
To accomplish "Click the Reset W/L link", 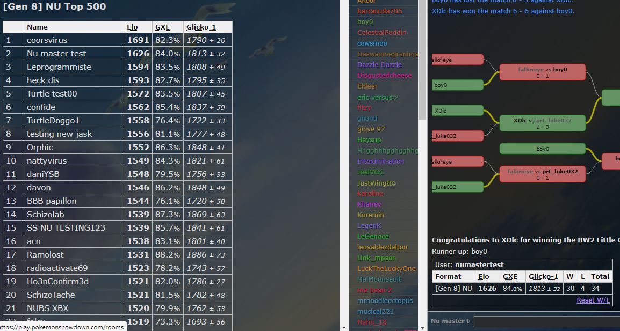I will click(593, 300).
